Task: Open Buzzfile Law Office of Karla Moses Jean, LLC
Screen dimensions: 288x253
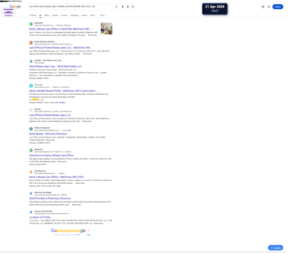Action: pos(50,115)
